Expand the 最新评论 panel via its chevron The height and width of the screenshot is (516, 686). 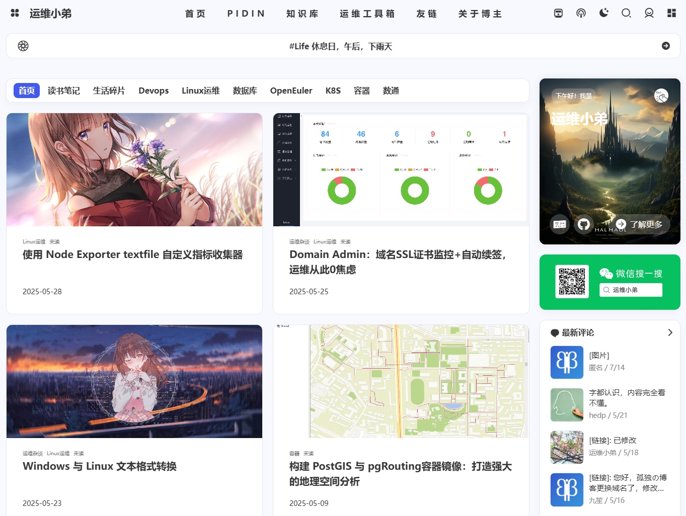tap(670, 332)
